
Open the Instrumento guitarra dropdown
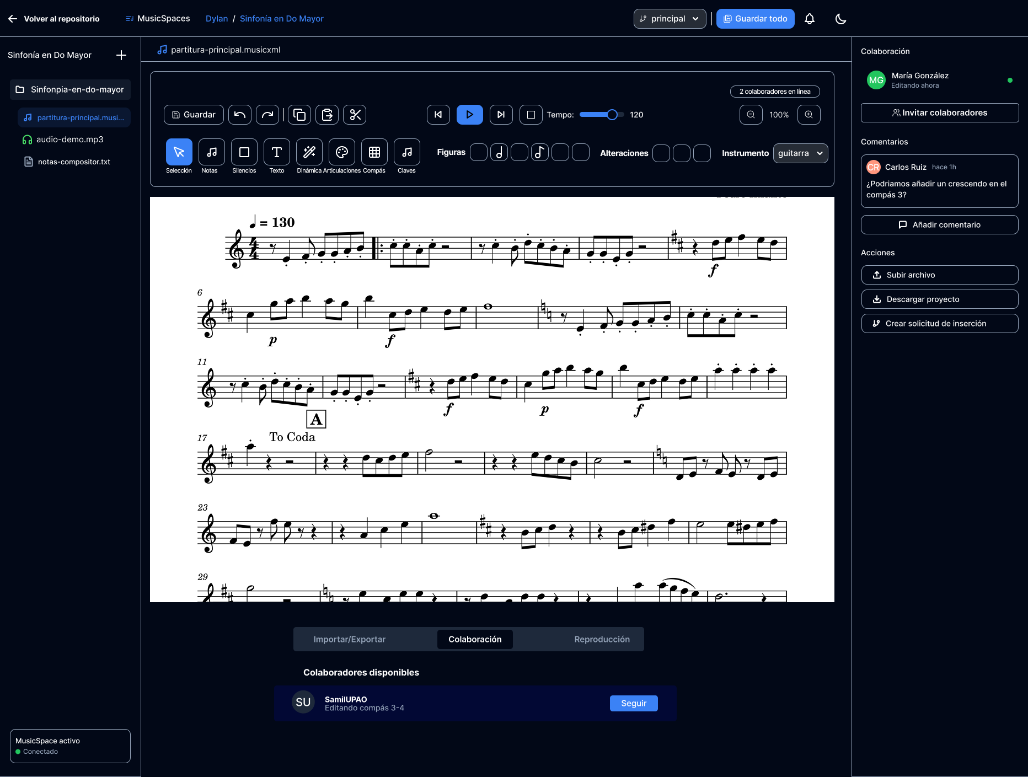(x=801, y=153)
